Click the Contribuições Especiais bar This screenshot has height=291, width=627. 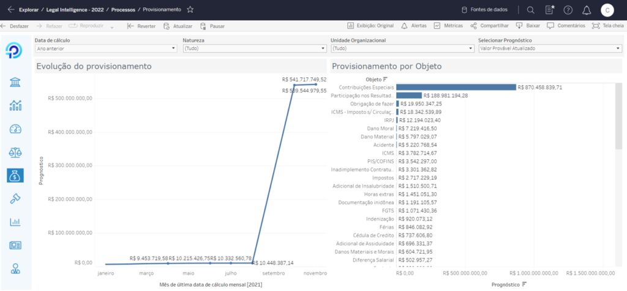coord(456,87)
